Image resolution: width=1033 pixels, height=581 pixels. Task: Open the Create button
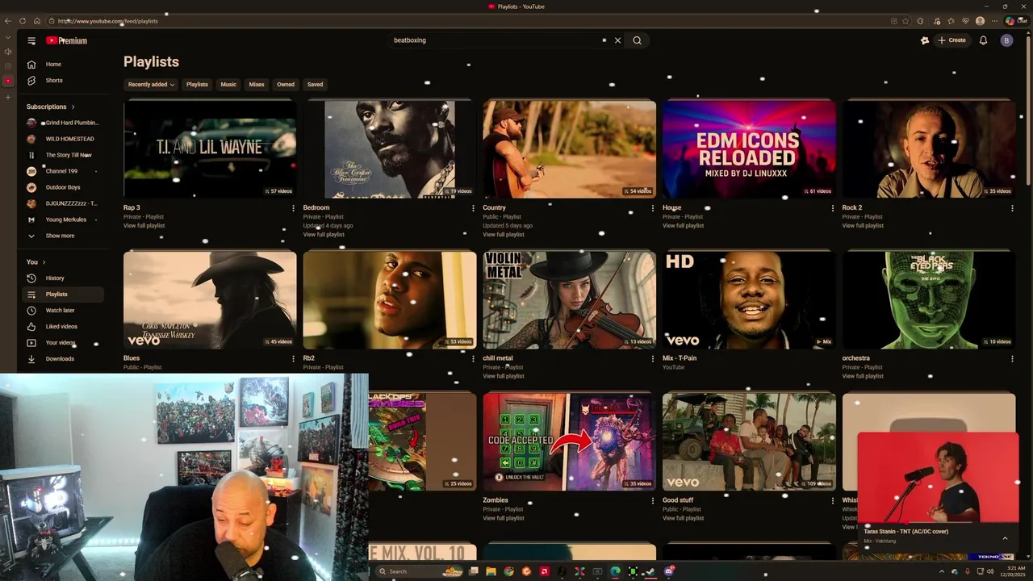[x=951, y=40]
